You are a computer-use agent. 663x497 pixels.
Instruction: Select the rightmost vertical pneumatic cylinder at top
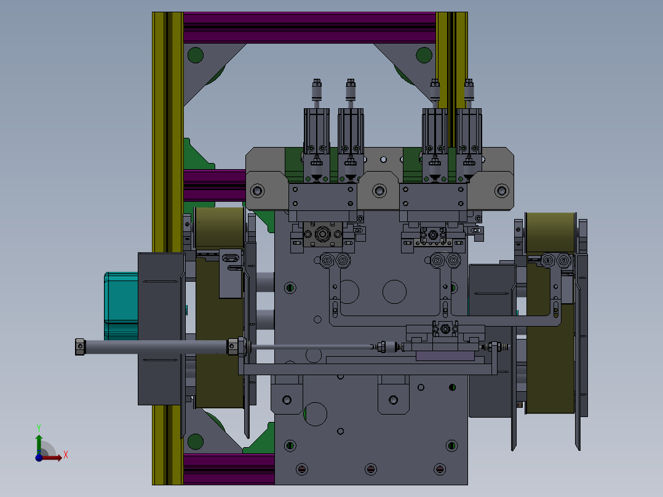click(x=469, y=131)
